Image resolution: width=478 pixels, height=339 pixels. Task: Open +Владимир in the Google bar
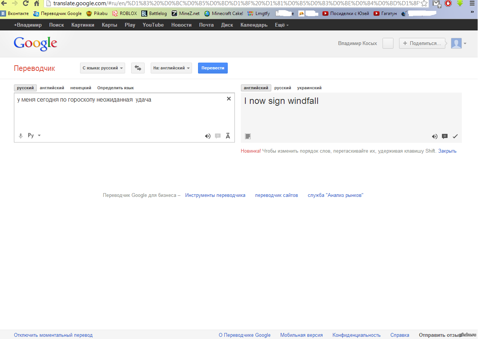[x=28, y=25]
